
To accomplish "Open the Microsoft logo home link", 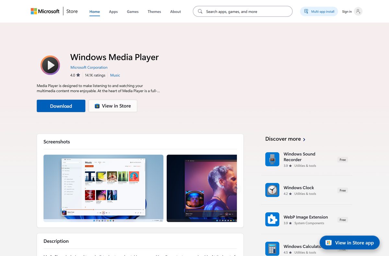I will [x=45, y=11].
